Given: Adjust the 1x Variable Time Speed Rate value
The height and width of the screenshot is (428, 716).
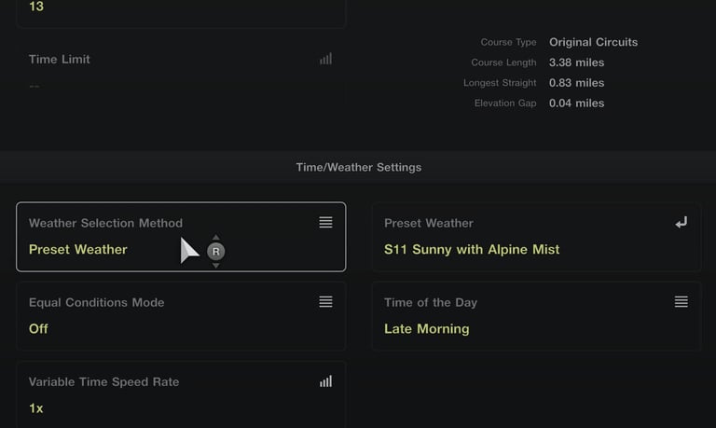Looking at the screenshot, I should pyautogui.click(x=35, y=408).
